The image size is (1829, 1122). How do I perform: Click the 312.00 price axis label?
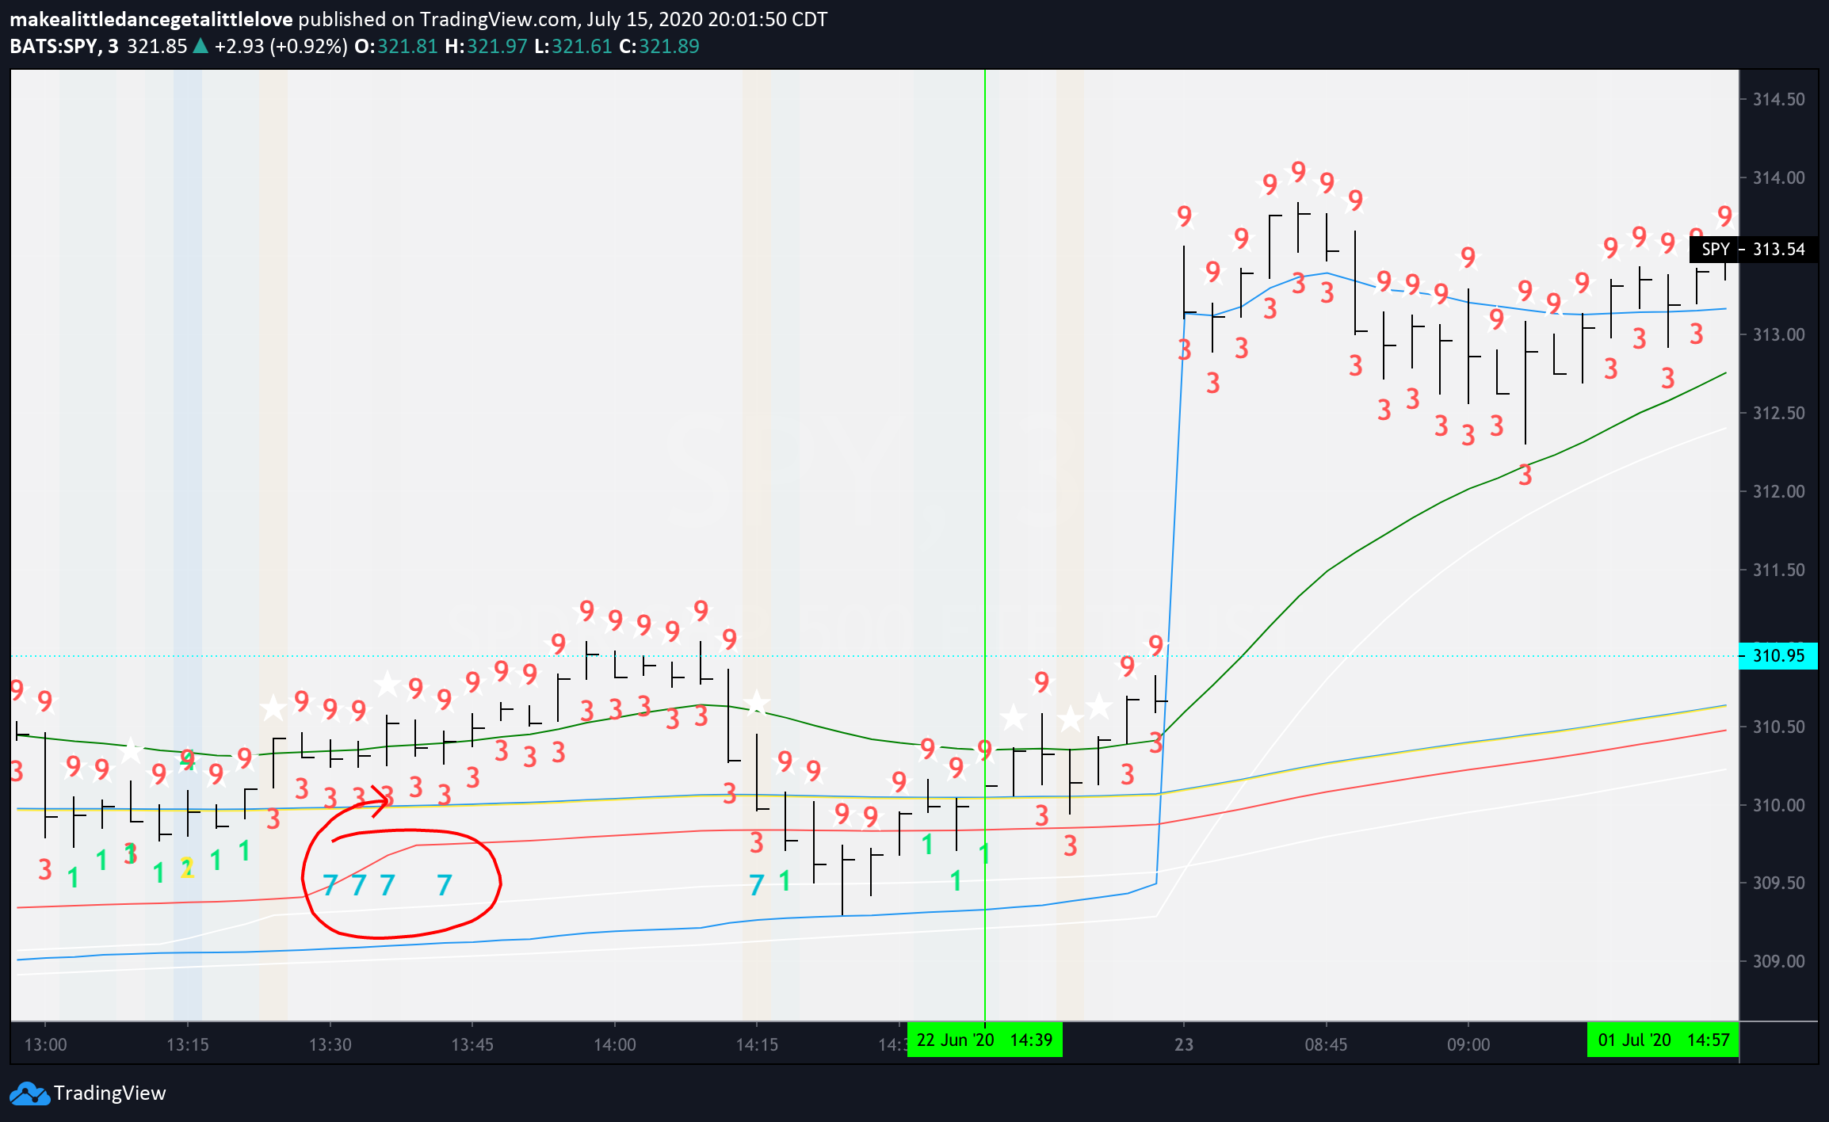click(1778, 491)
